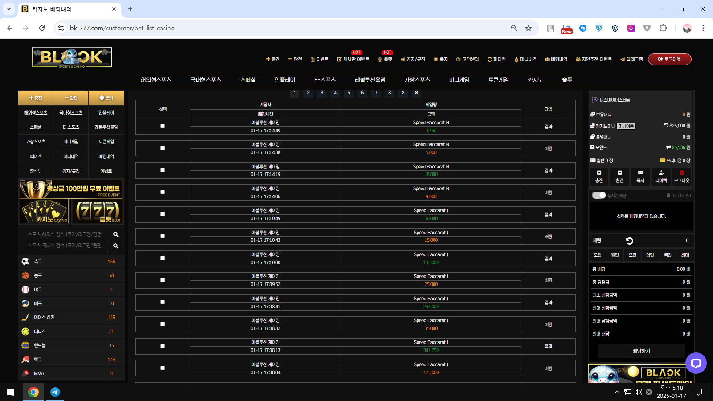Click the 베팅하기 button
Image resolution: width=713 pixels, height=401 pixels.
[641, 351]
